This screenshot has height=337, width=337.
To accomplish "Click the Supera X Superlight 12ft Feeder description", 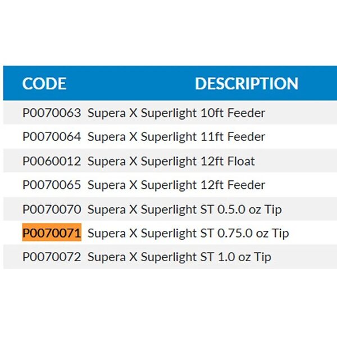I will coord(176,185).
